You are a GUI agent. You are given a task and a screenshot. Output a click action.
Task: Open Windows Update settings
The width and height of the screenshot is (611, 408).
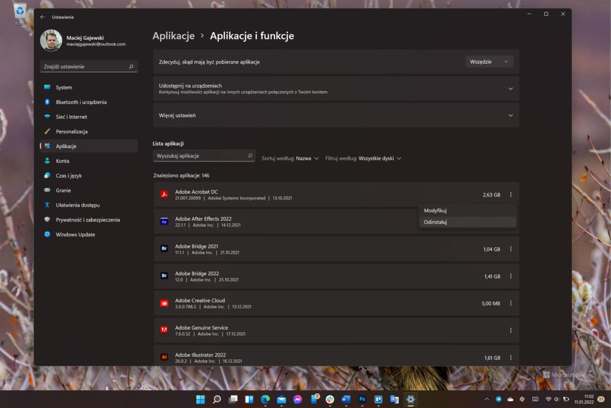pyautogui.click(x=89, y=234)
